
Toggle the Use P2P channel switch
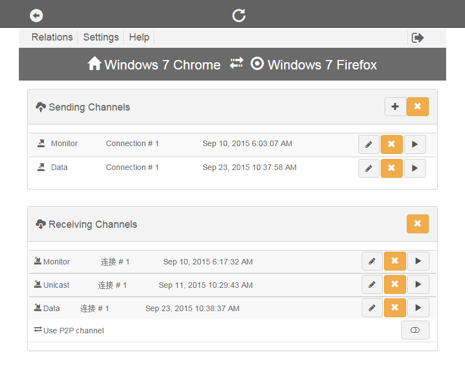pyautogui.click(x=415, y=330)
